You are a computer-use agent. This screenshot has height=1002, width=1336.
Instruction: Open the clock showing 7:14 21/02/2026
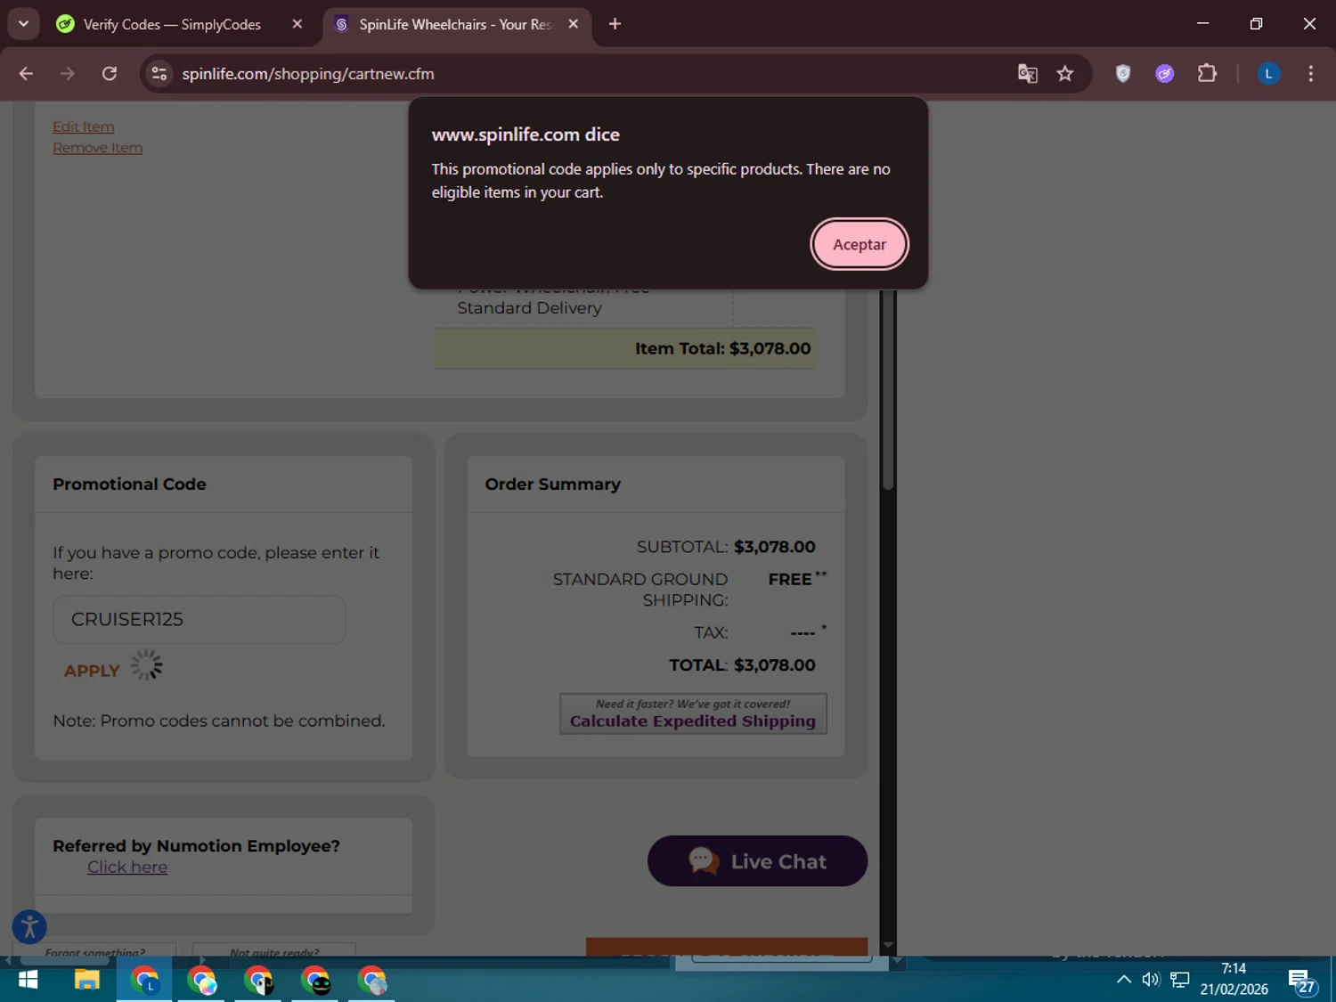pos(1234,980)
